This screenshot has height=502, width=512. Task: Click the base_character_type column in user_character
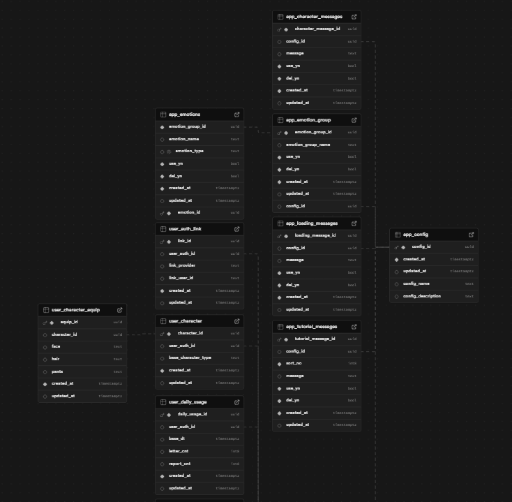coord(190,357)
